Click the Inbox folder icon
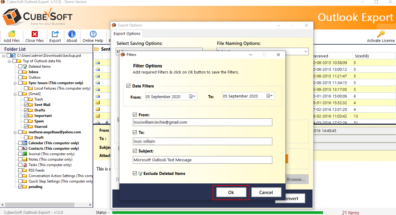Screen dimensions: 396x215 (25, 72)
